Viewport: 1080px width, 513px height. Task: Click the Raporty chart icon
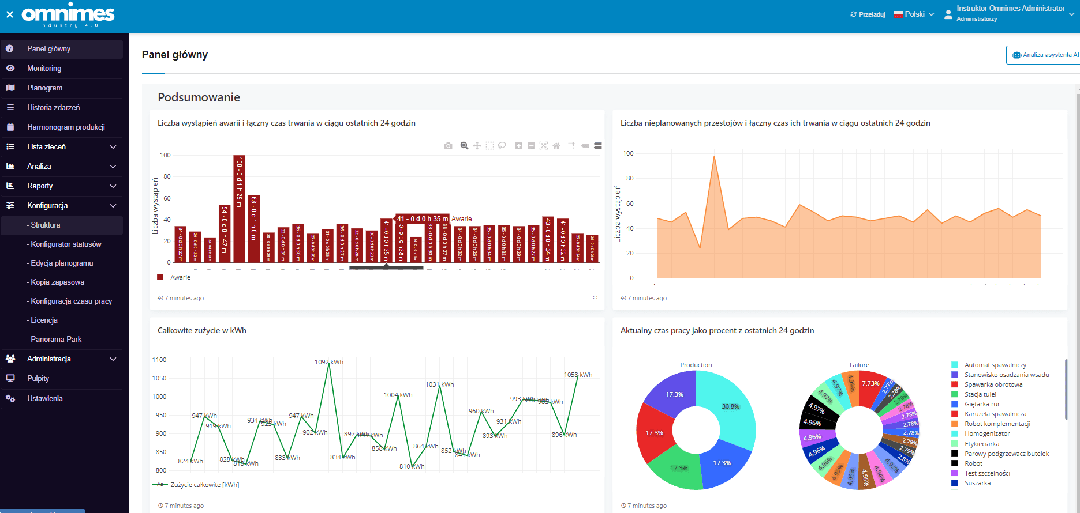tap(10, 186)
